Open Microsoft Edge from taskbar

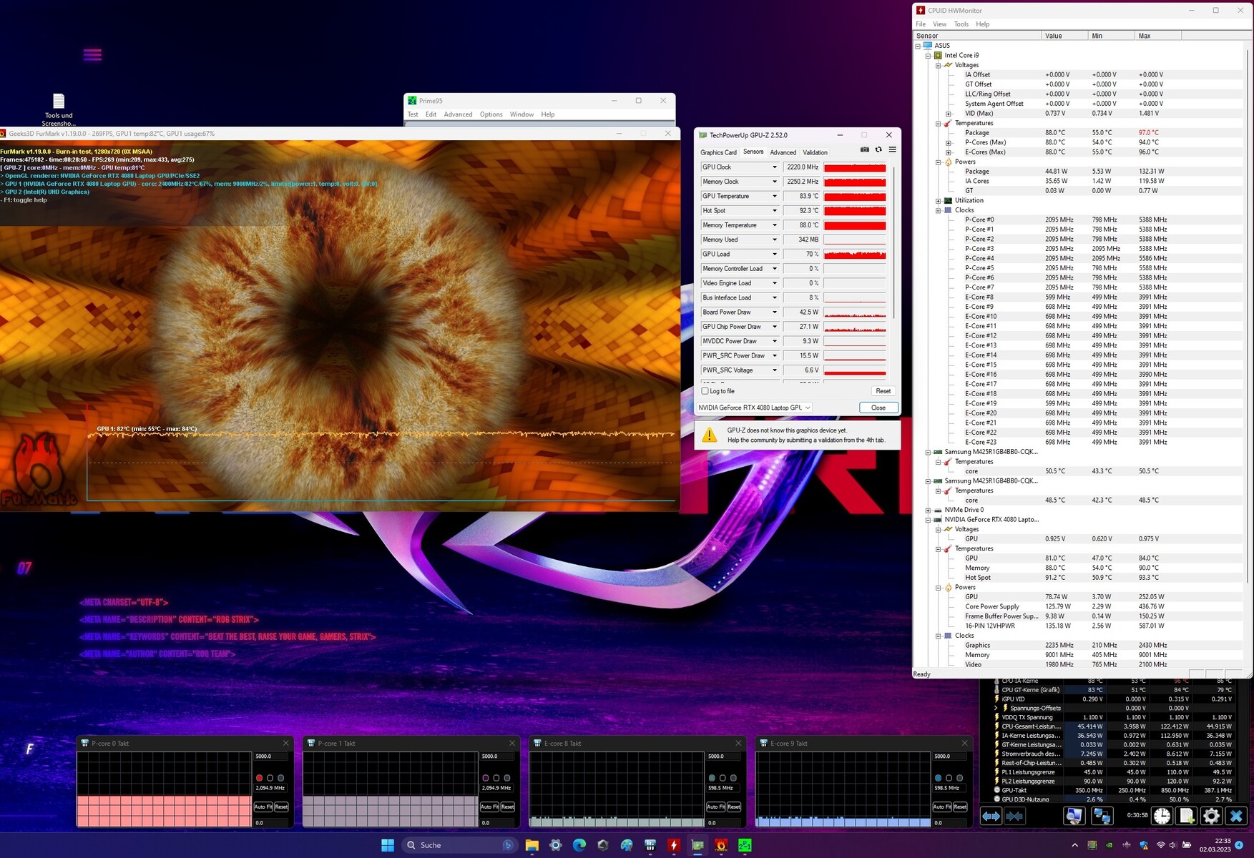(579, 845)
